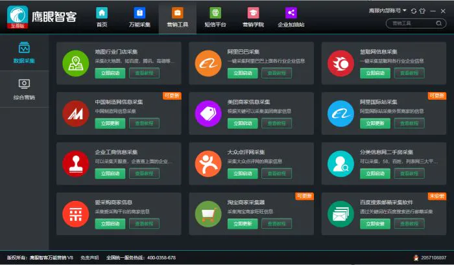Click the hotline number 400-0358-678
The image size is (454, 265).
(161, 257)
